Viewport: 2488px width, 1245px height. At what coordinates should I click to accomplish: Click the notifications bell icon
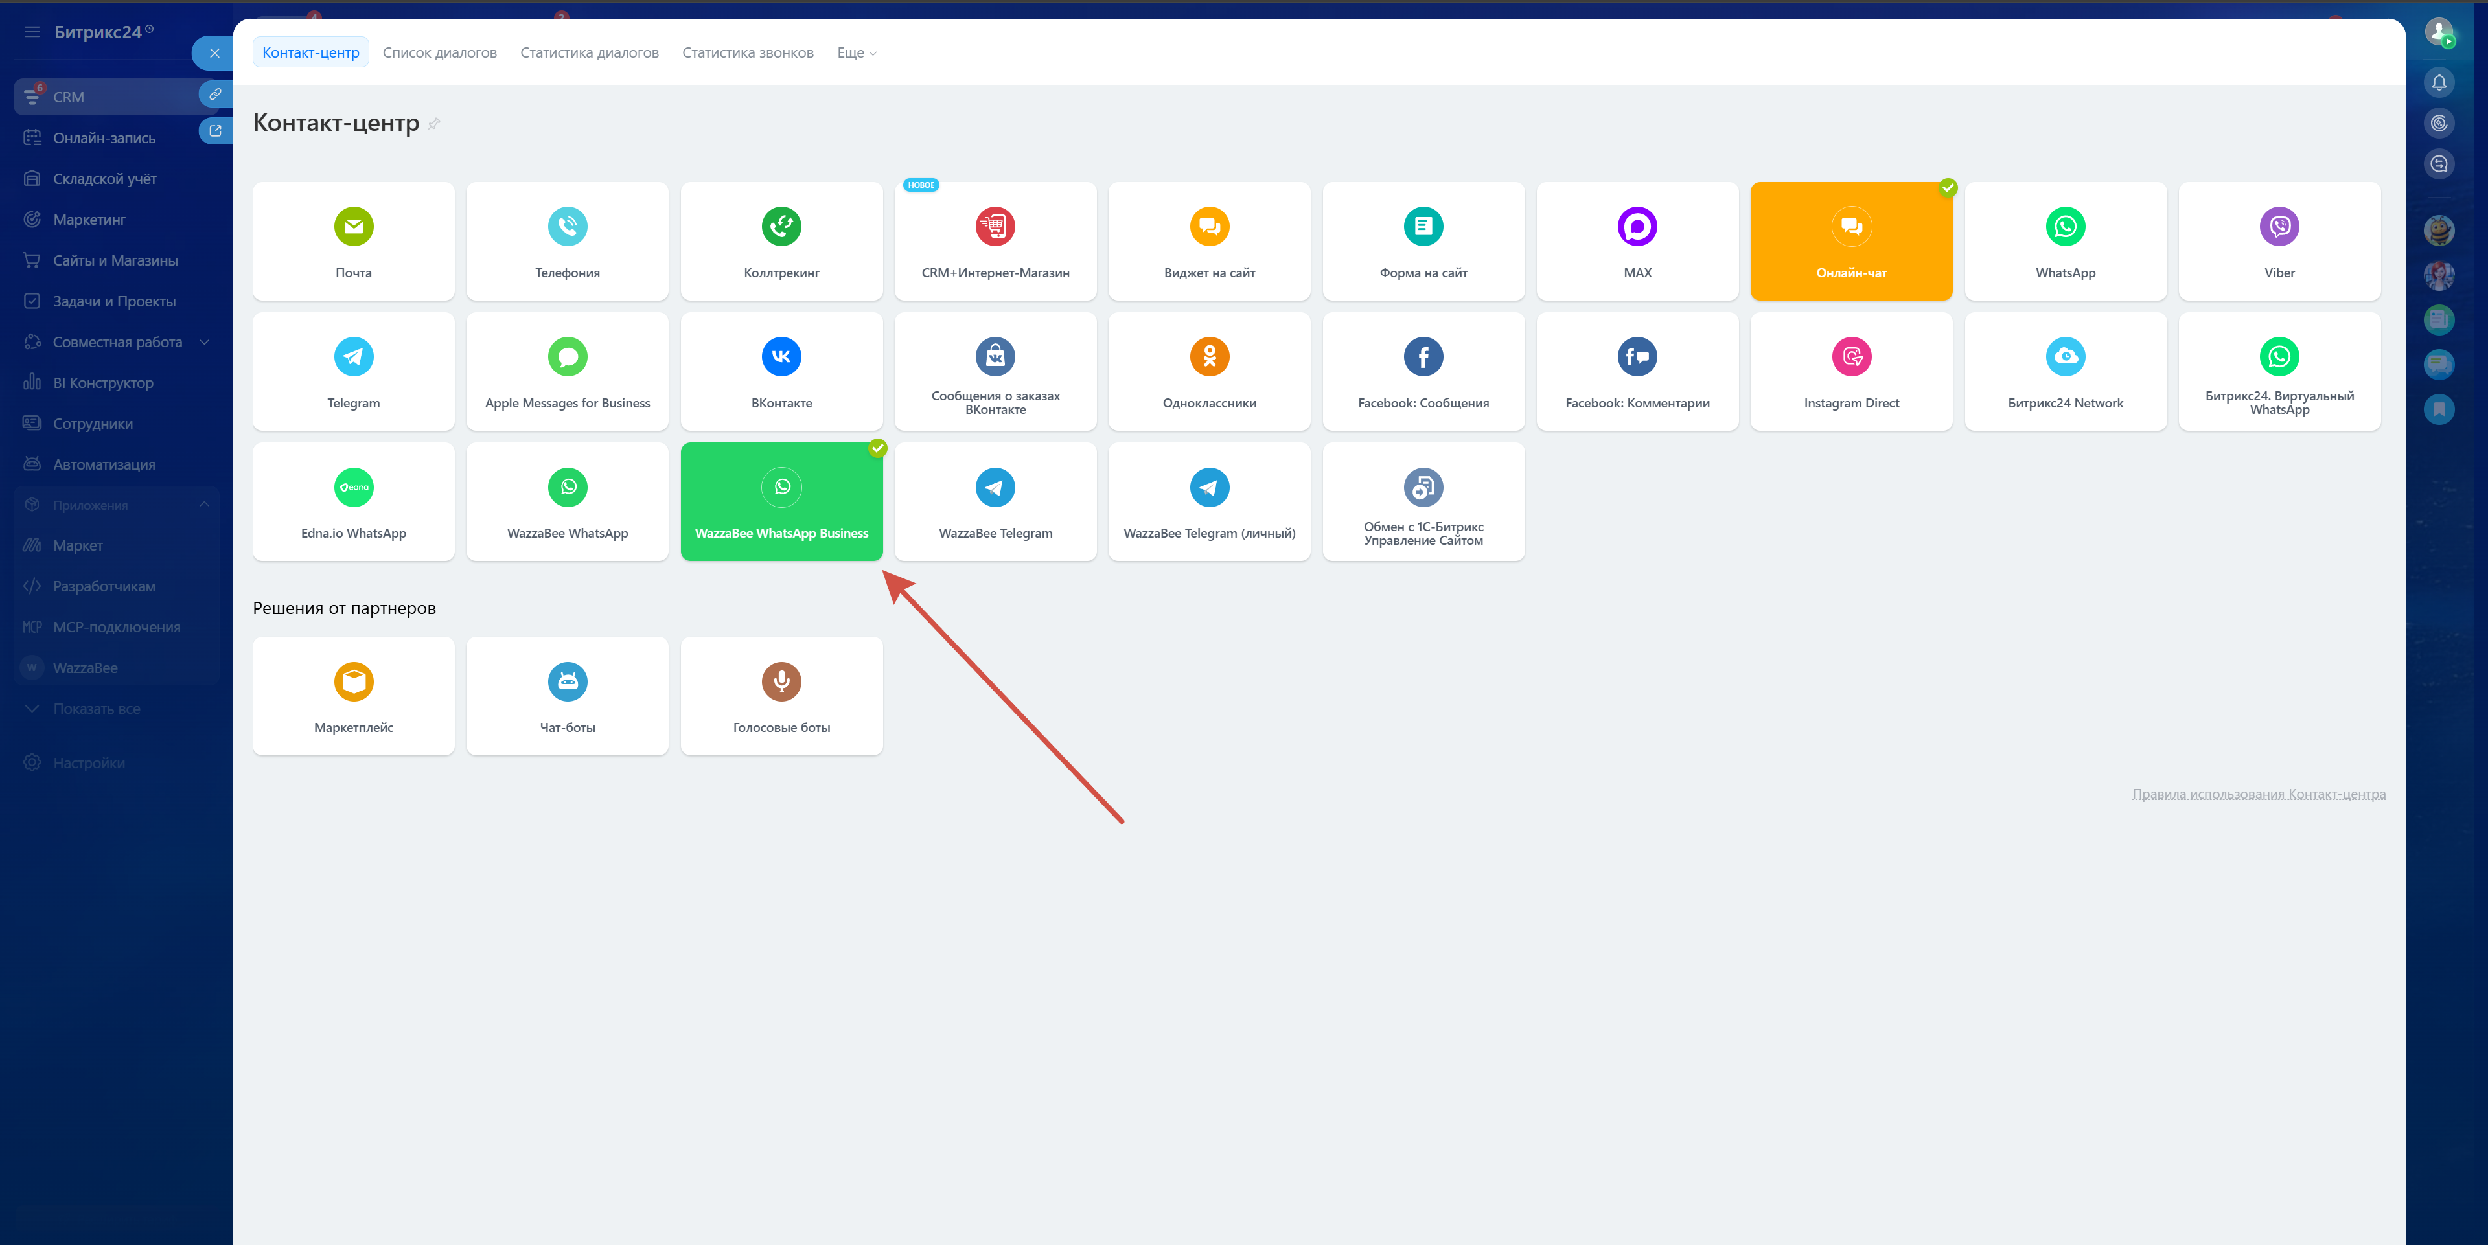pos(2439,83)
